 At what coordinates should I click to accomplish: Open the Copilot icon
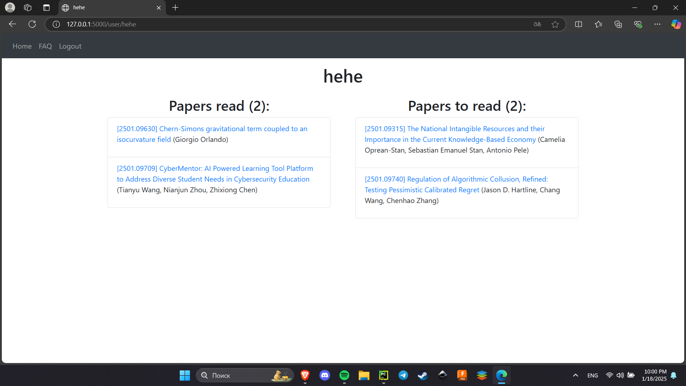tap(676, 24)
